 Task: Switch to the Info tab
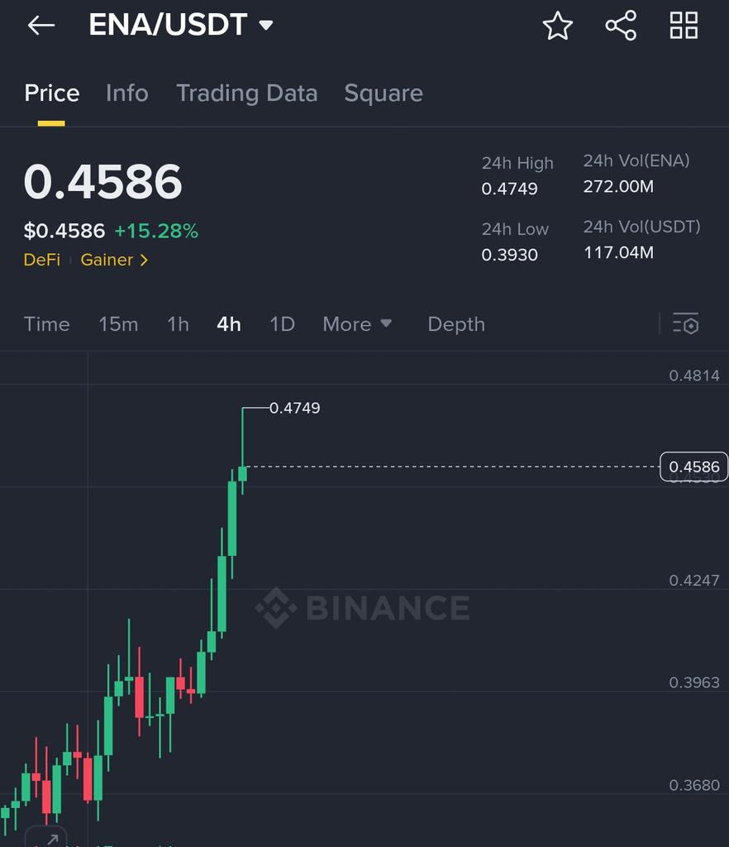(x=126, y=93)
